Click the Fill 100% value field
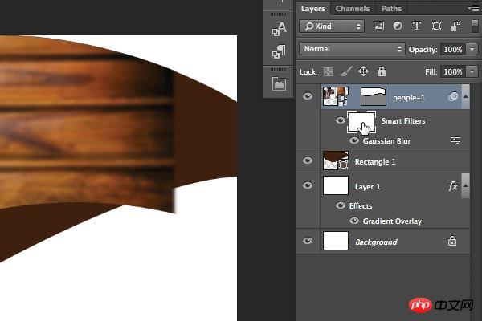Screen dimensions: 482x321 (x=453, y=72)
